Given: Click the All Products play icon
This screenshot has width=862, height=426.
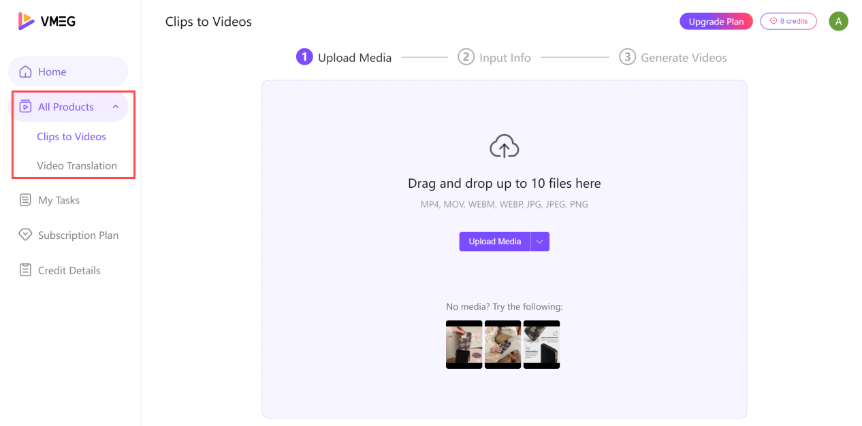Looking at the screenshot, I should (26, 107).
